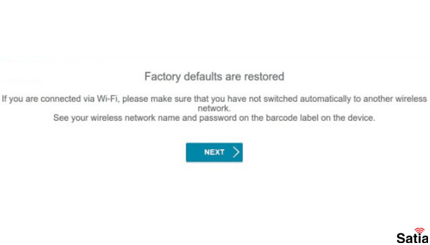Click "See your" at start of last line

71,118
